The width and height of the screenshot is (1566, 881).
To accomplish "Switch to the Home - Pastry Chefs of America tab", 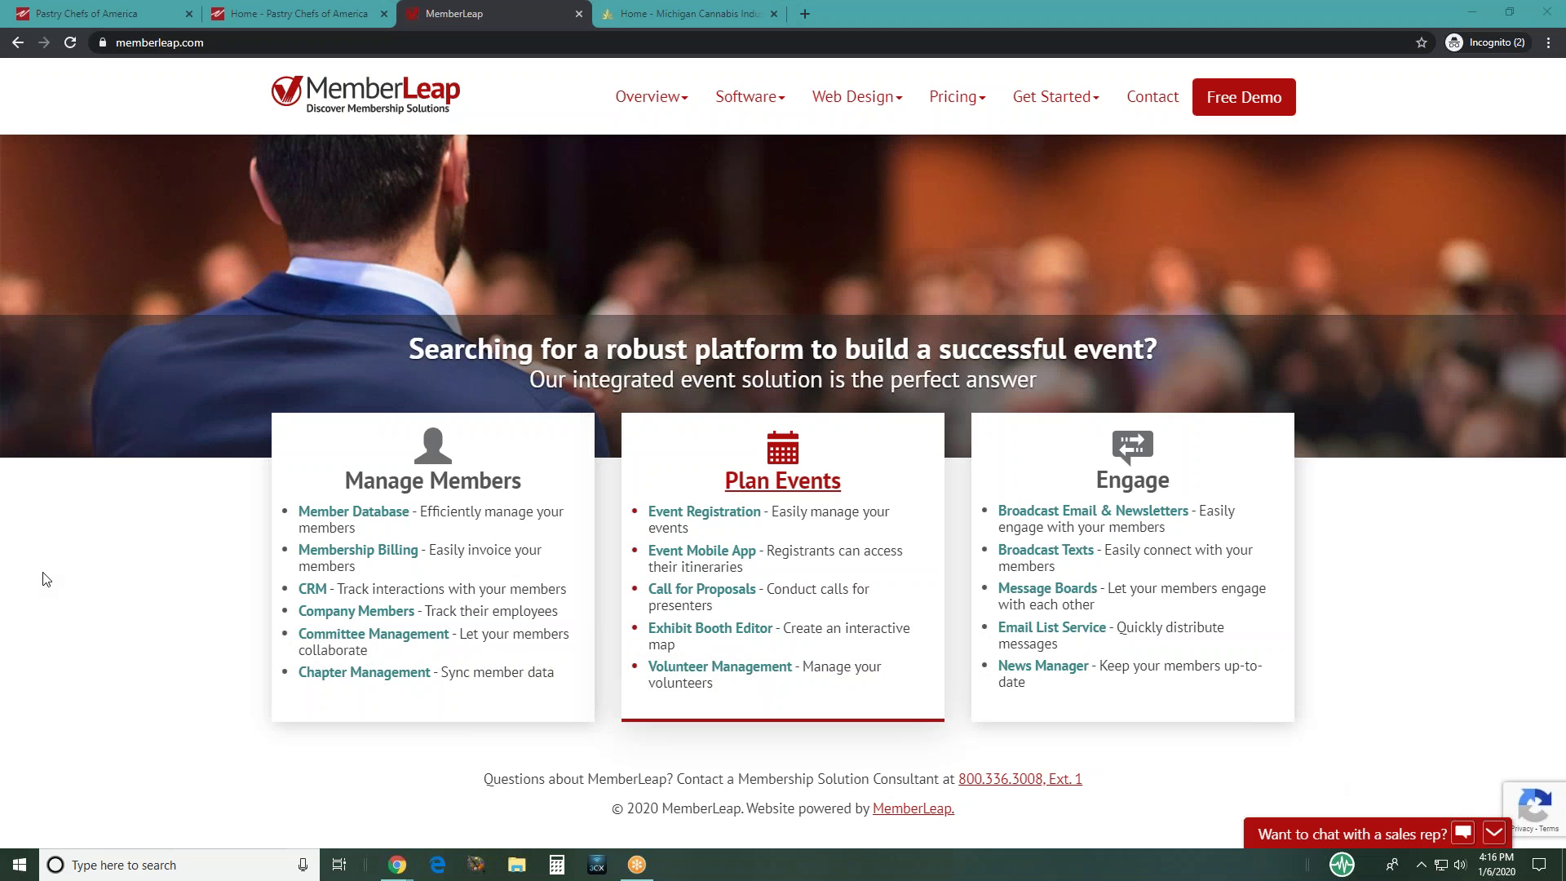I will 299,14.
